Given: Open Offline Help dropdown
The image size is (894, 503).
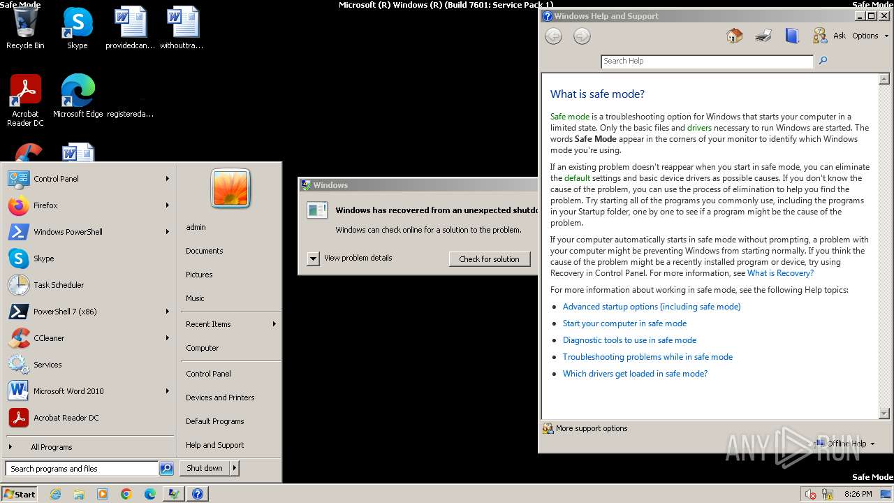Looking at the screenshot, I should [845, 444].
